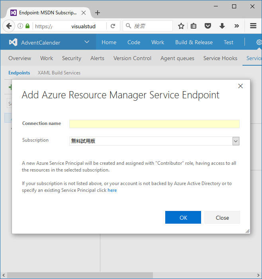Open the Test hub

pos(229,42)
